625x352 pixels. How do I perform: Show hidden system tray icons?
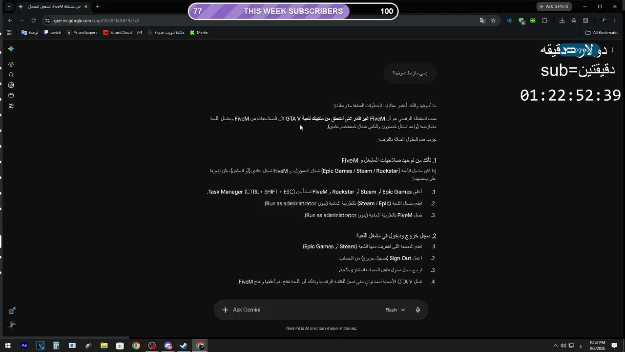(555, 346)
